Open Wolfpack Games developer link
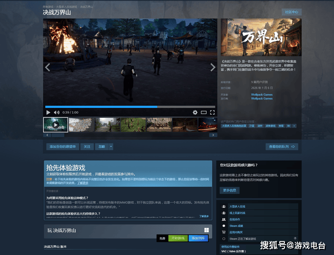Image resolution: width=334 pixels, height=255 pixels. (x=261, y=94)
